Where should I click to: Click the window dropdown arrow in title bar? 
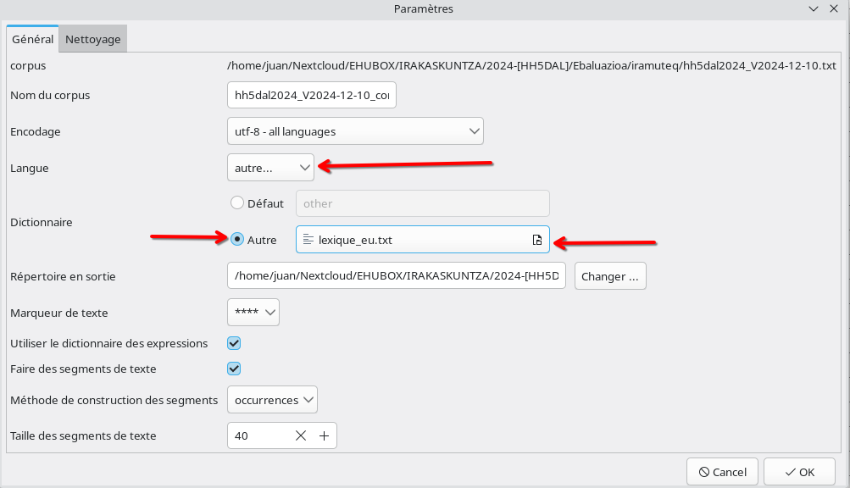point(813,8)
